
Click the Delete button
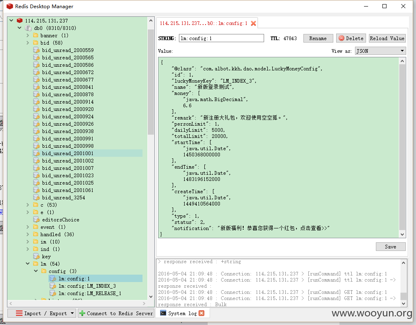point(351,38)
